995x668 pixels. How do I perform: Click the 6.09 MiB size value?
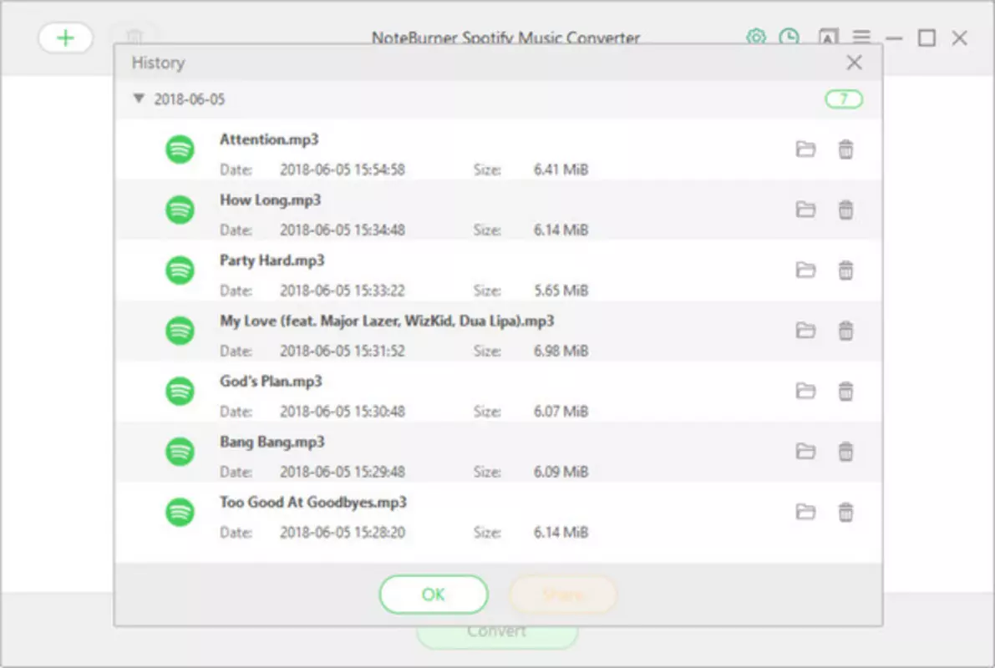point(561,471)
